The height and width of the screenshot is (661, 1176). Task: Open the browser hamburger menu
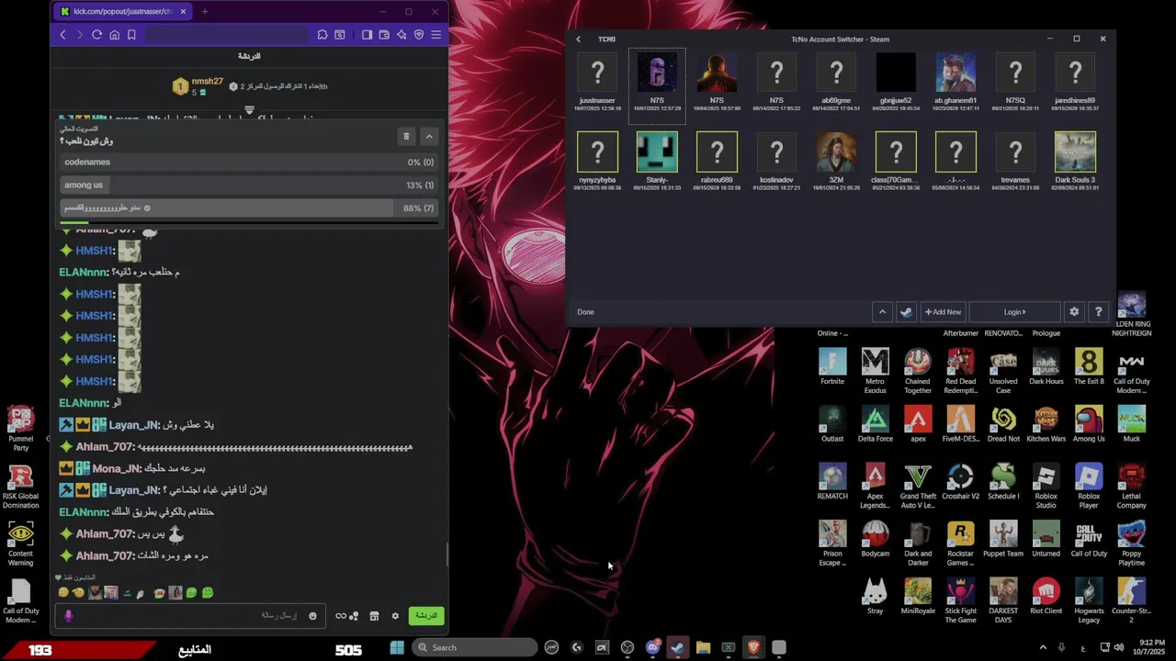[436, 35]
